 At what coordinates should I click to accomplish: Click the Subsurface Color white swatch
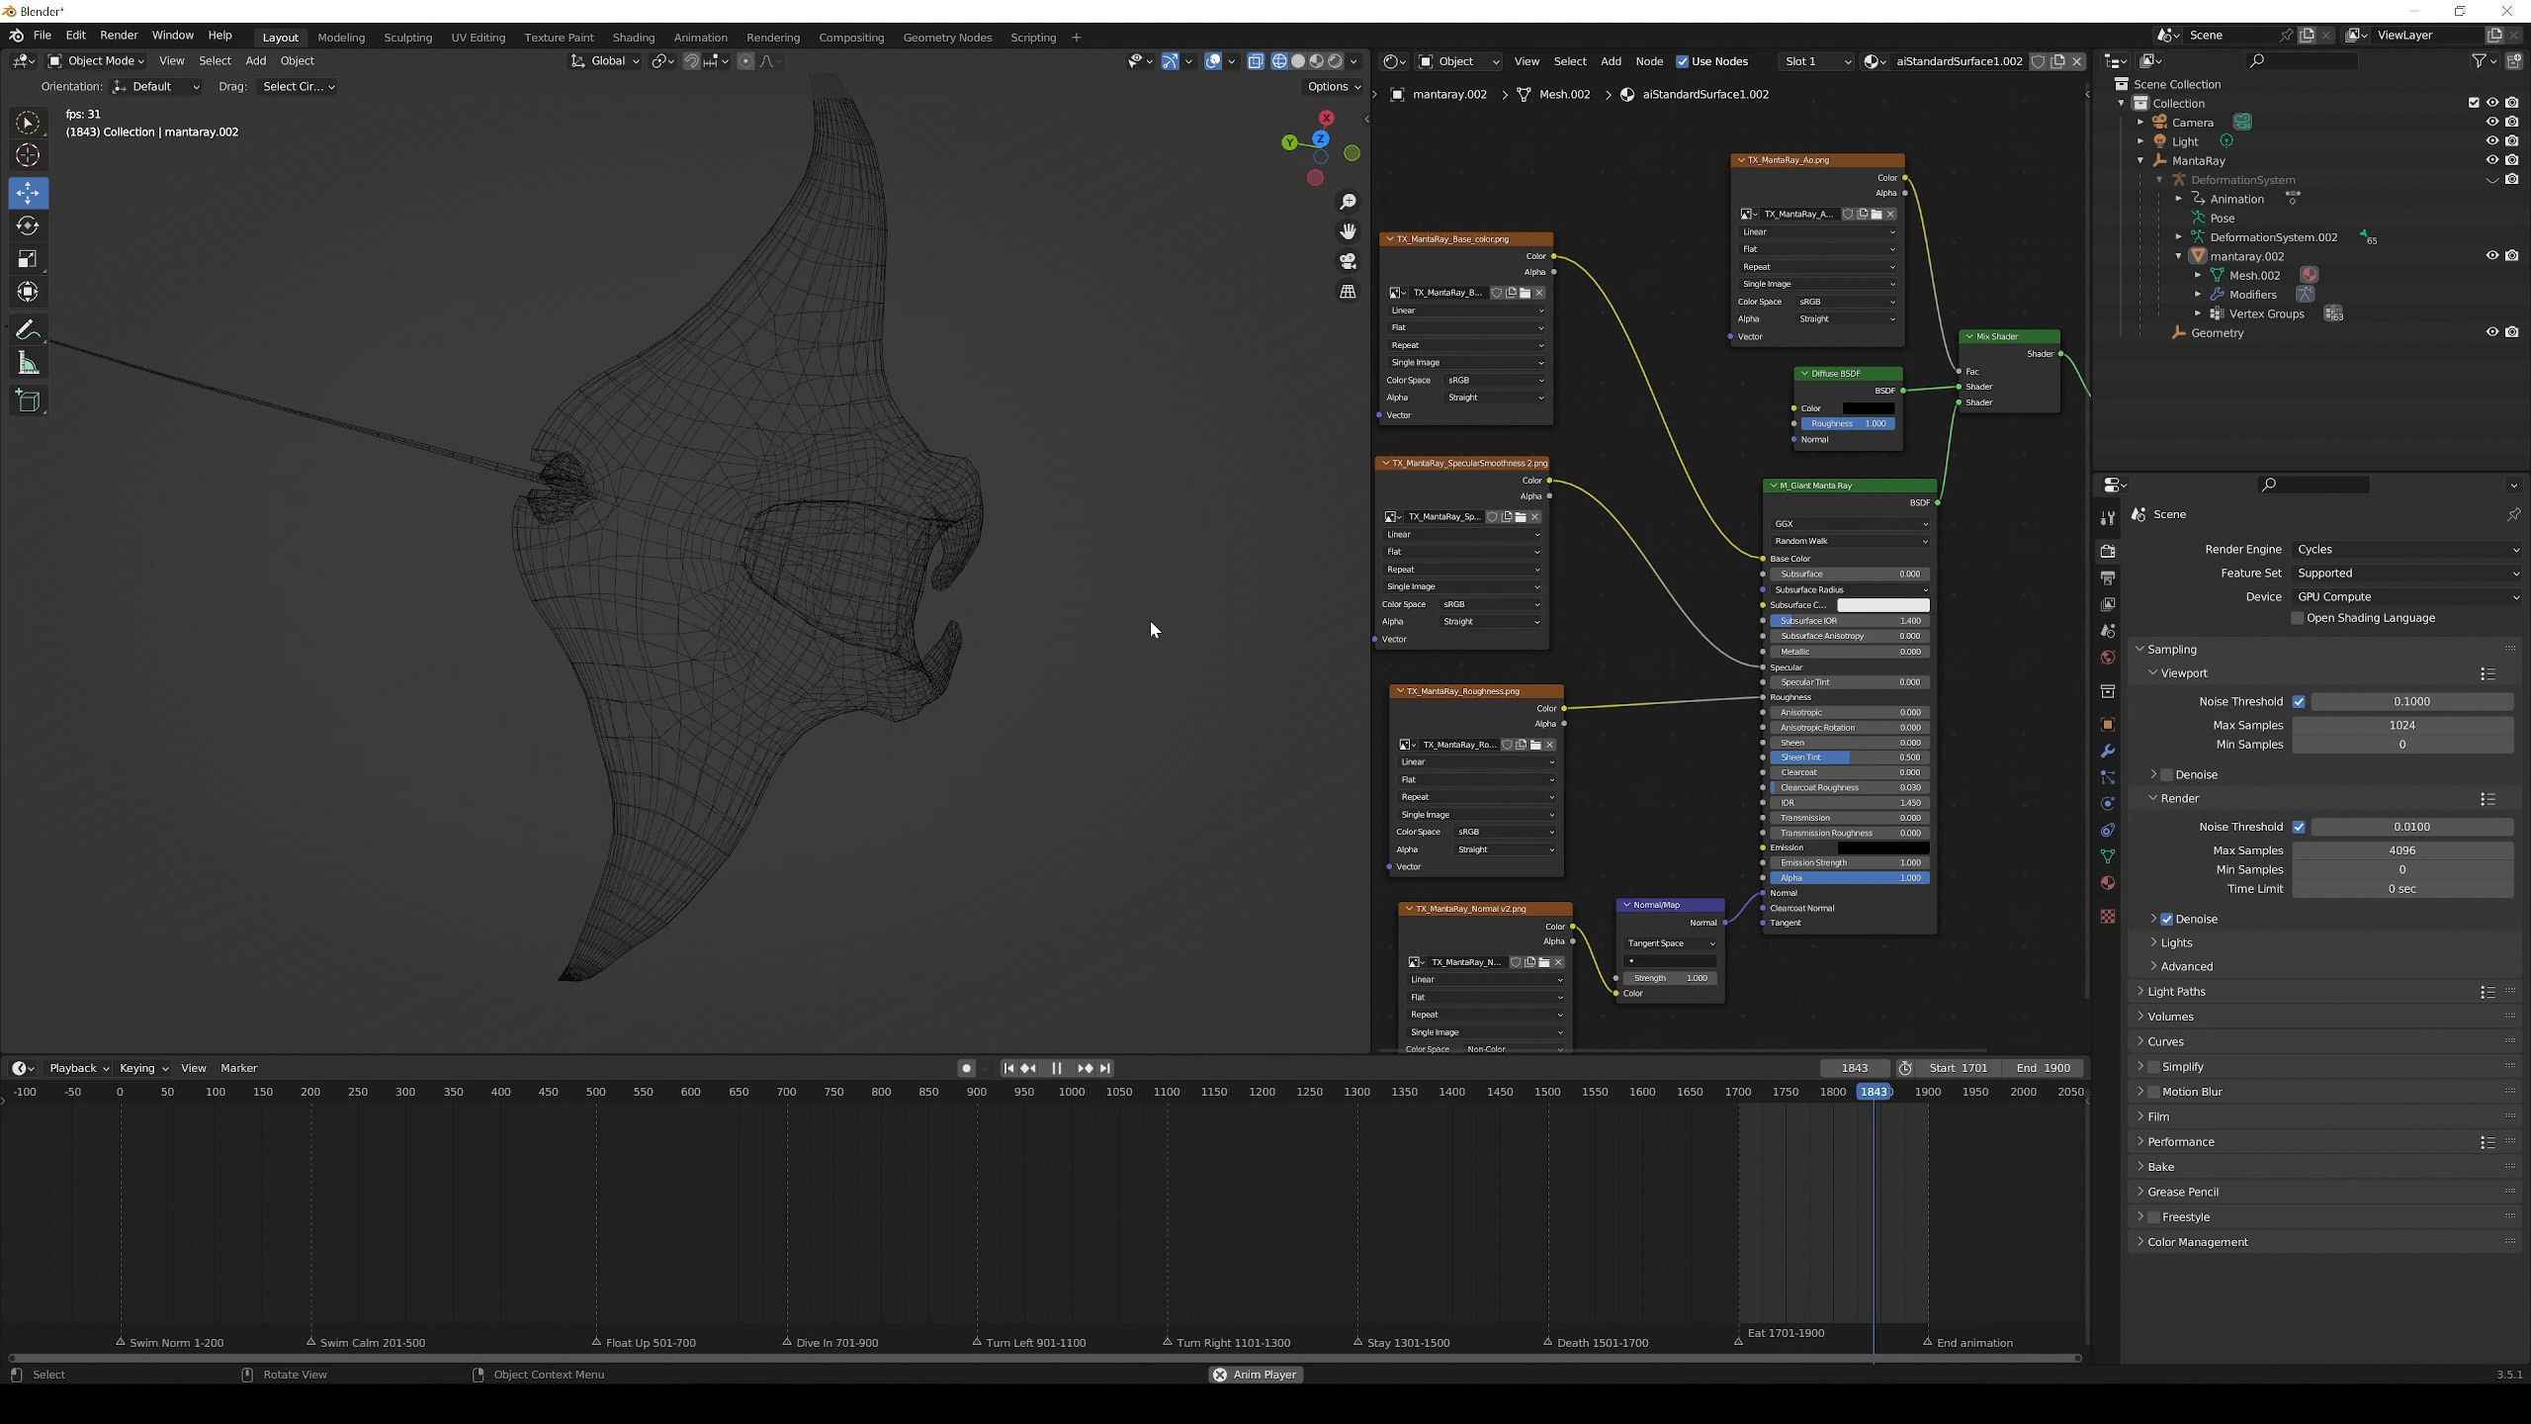pyautogui.click(x=1882, y=605)
